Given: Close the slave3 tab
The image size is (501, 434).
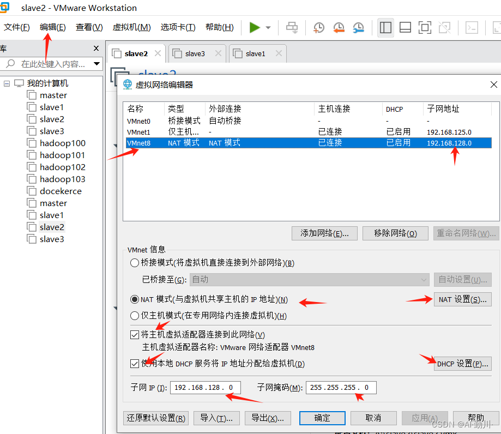Looking at the screenshot, I should pyautogui.click(x=218, y=53).
